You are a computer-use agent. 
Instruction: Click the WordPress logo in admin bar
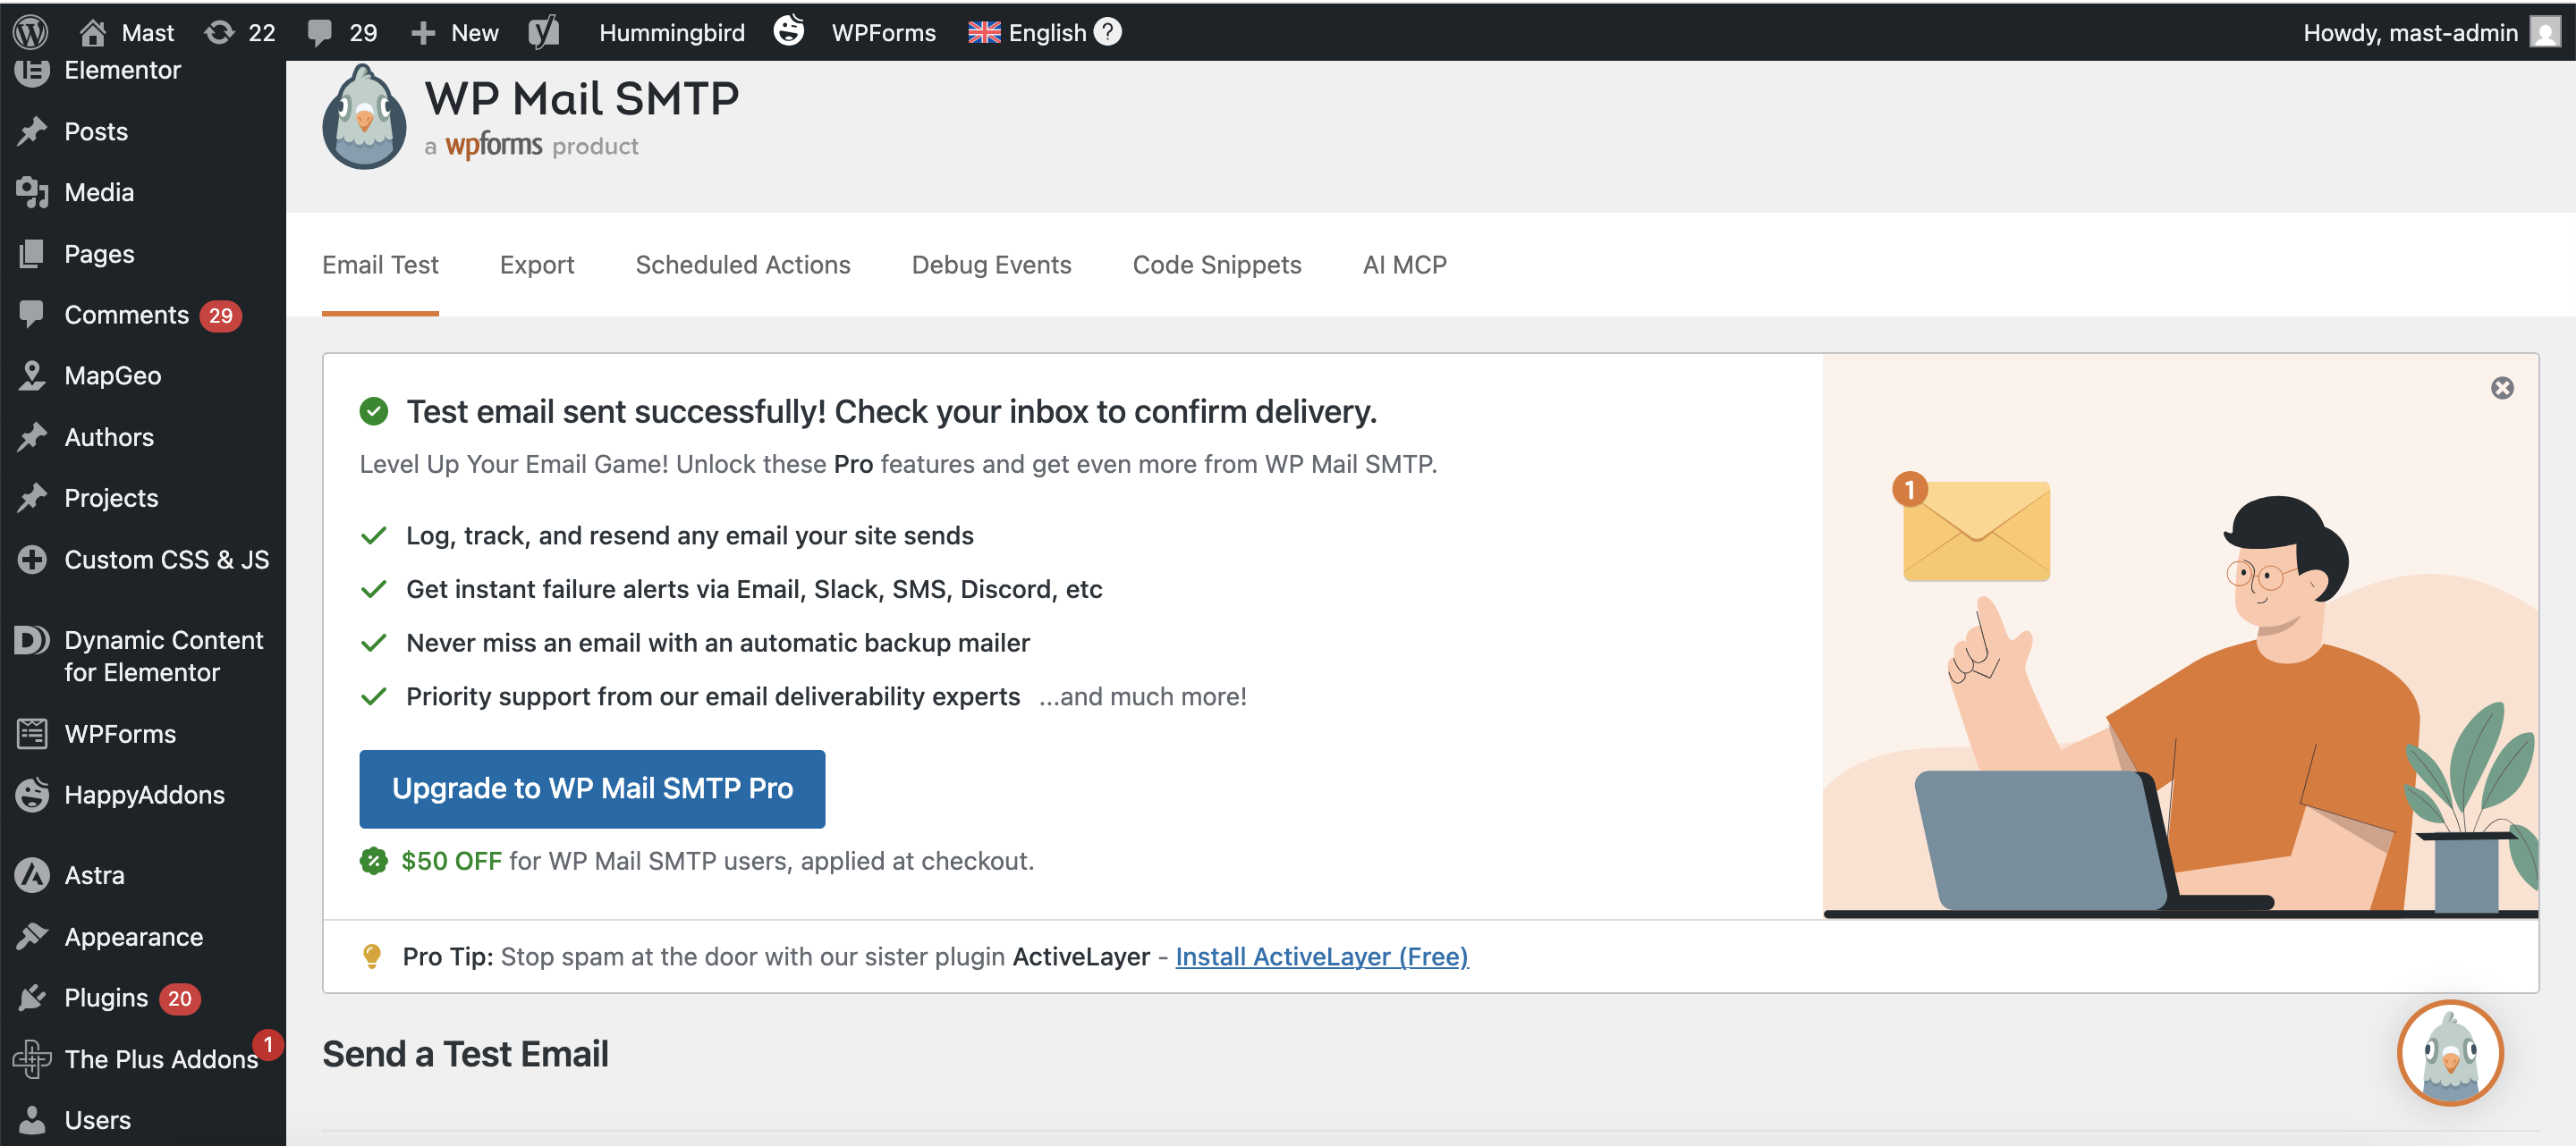[x=31, y=32]
